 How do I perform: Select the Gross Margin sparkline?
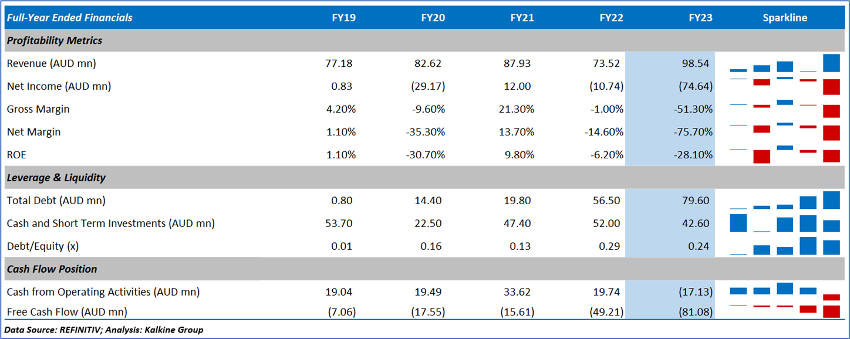coord(784,109)
